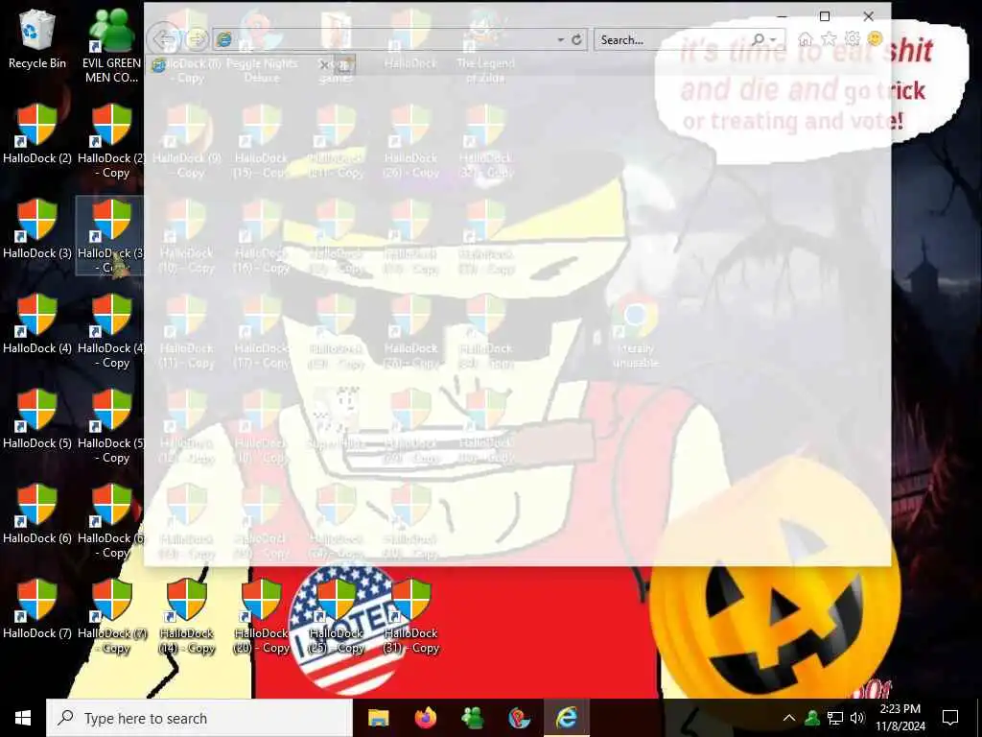Click the taskbar 'Type here to search' box
The height and width of the screenshot is (737, 982).
pos(199,718)
